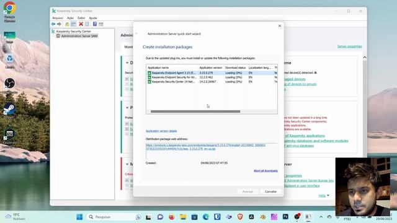Open Blender from the taskbar

(263, 217)
